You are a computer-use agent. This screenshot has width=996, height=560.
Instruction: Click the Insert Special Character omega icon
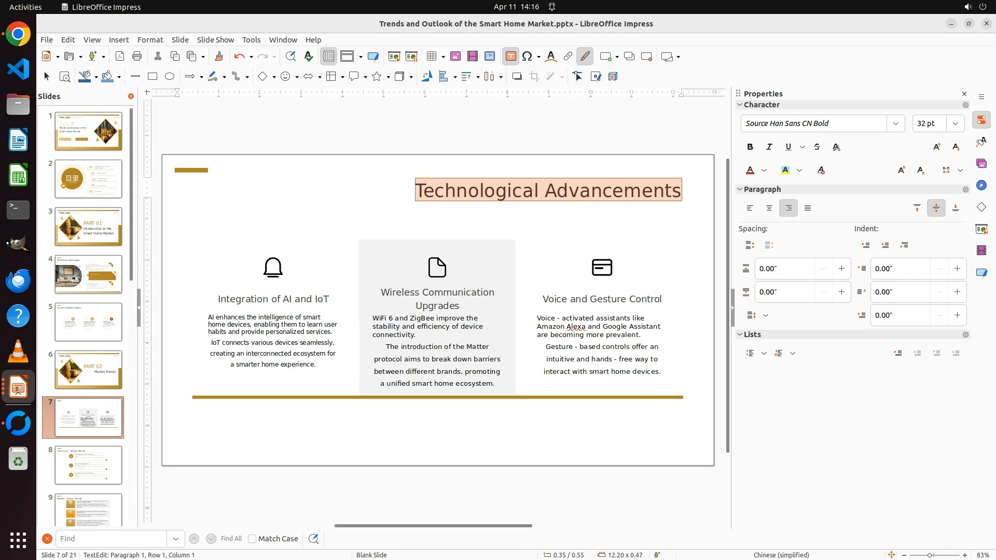(528, 57)
